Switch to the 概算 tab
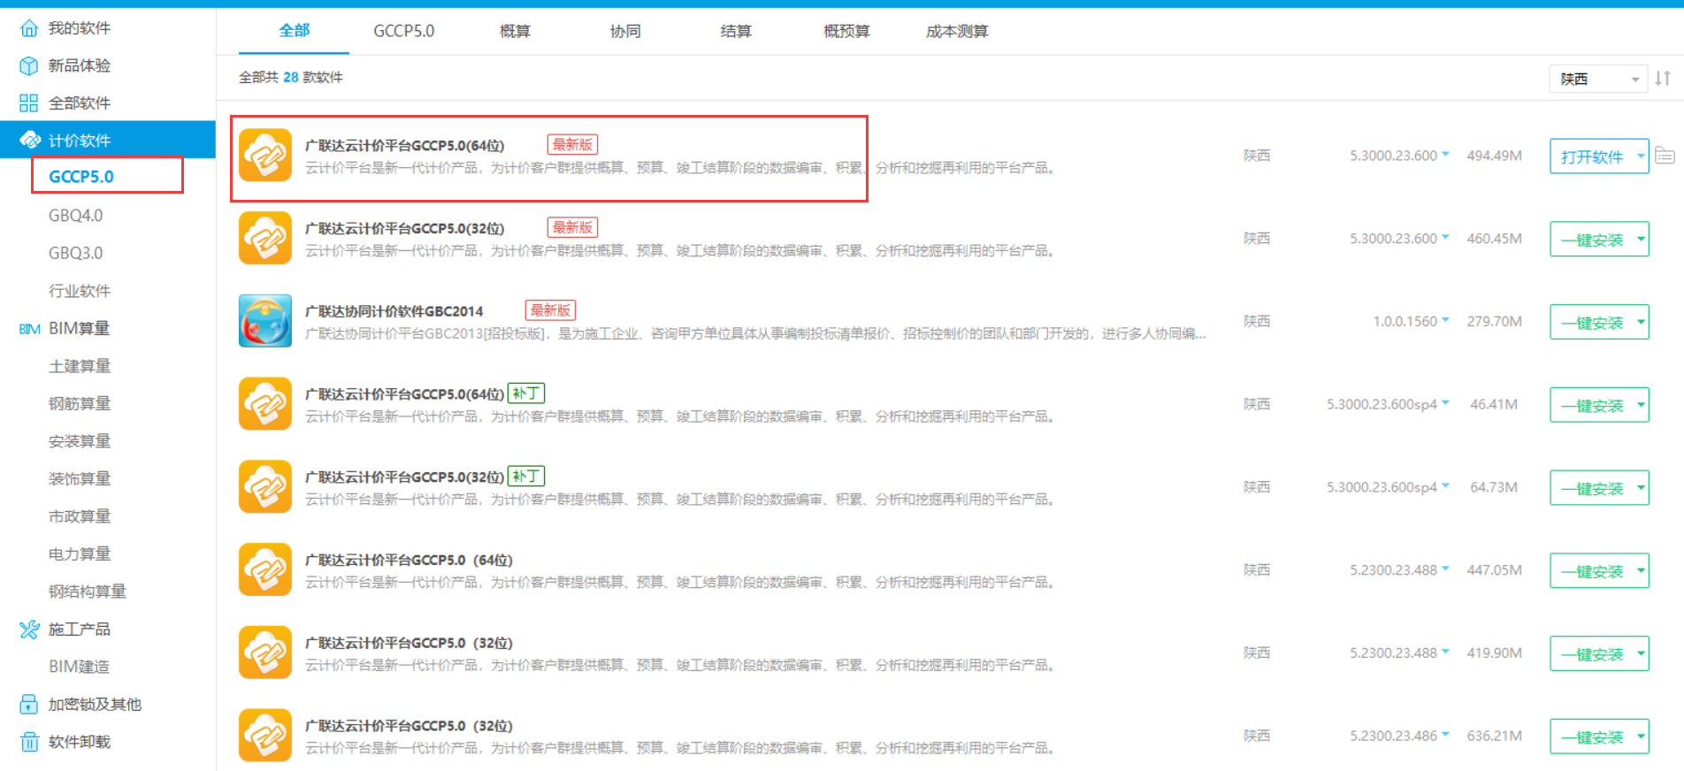 (515, 31)
